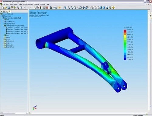Open the Help menu
This screenshot has width=152, height=116.
tap(48, 4)
